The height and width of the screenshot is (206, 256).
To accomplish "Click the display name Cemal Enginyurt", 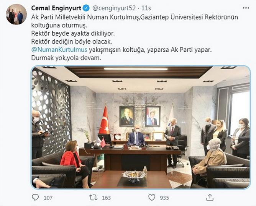I will click(x=56, y=8).
